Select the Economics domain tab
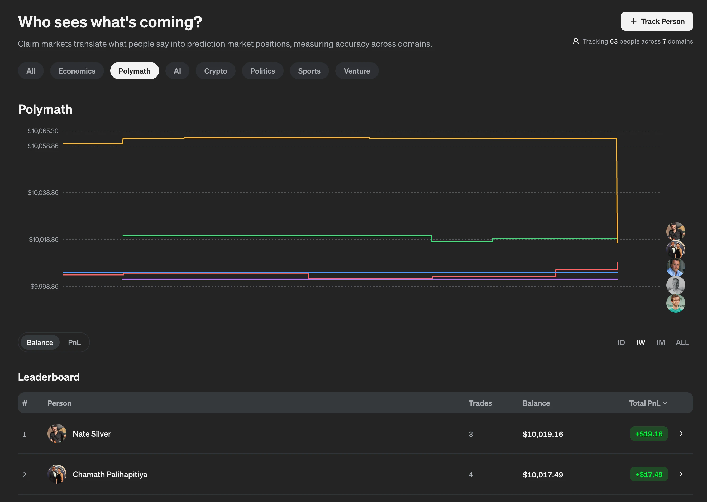Screen dimensions: 707x502 tap(77, 71)
